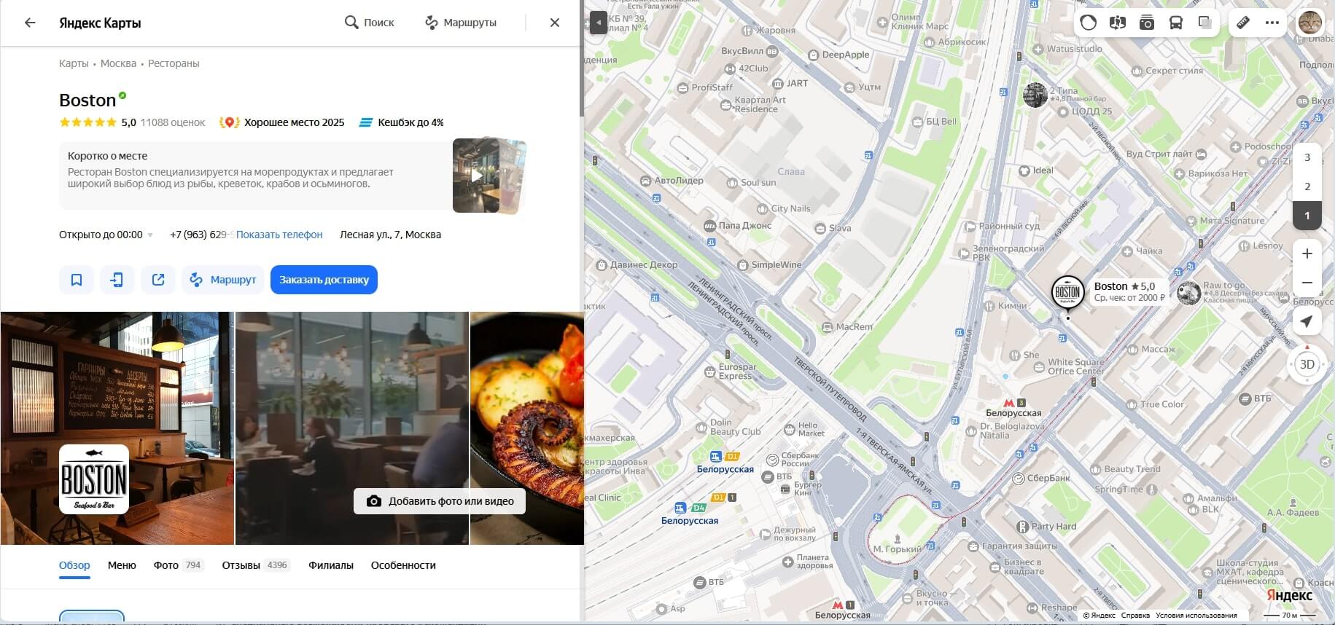
Task: Toggle the traffic layer circle icon
Action: (x=1089, y=23)
